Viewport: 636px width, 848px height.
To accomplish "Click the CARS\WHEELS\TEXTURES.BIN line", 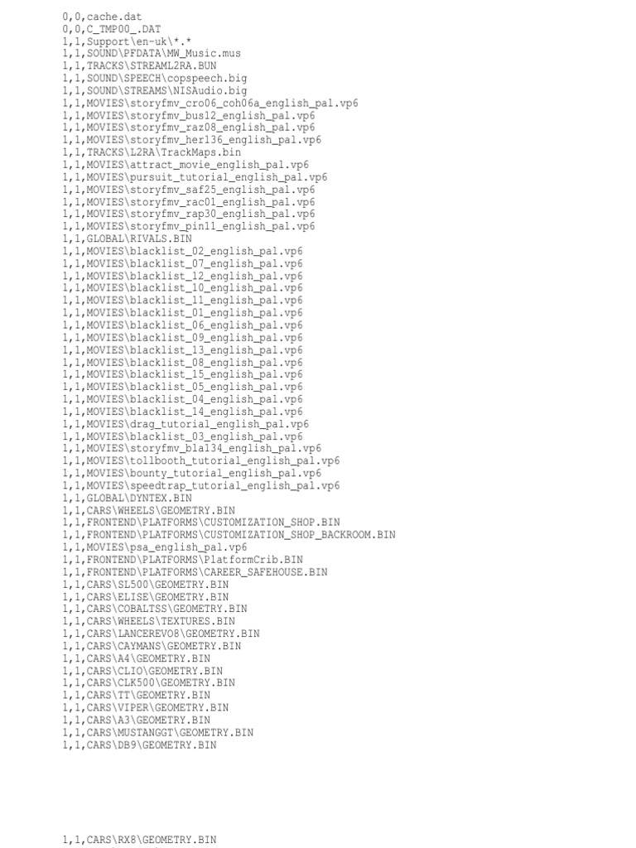I will click(x=149, y=621).
